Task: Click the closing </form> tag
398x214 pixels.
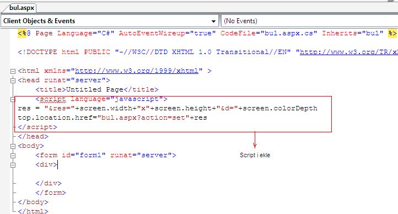Action: tap(51, 192)
